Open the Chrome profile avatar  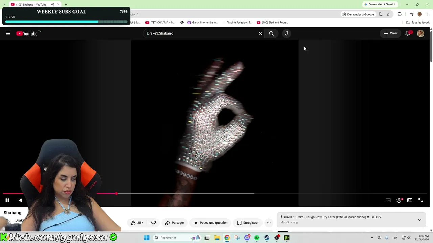420,14
